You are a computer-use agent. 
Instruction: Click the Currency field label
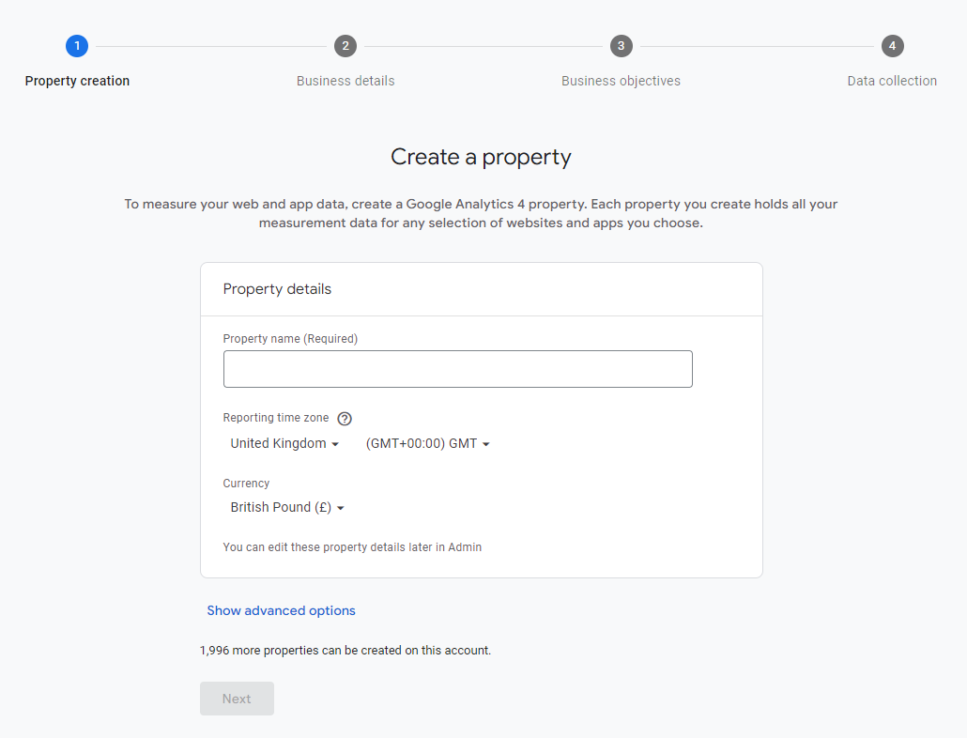[x=246, y=484]
